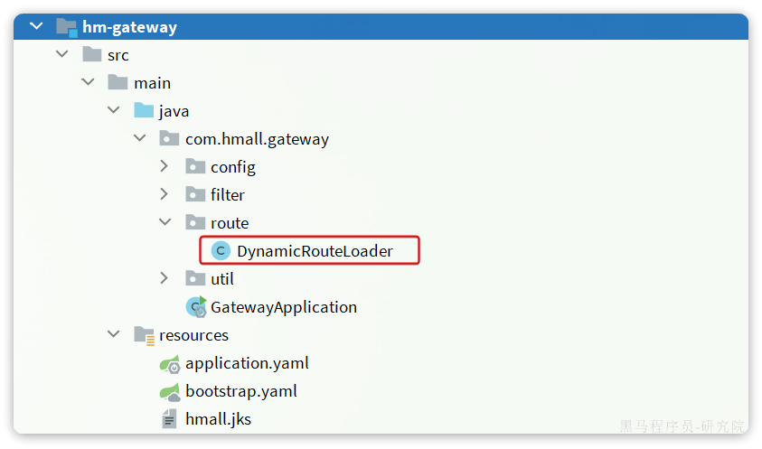Select the GatewayApplication class name

coord(284,307)
